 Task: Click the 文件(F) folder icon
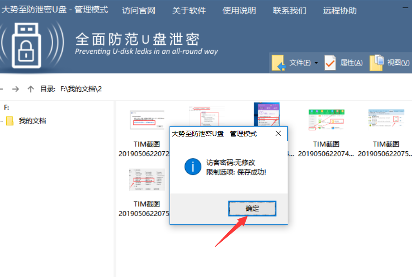click(278, 63)
